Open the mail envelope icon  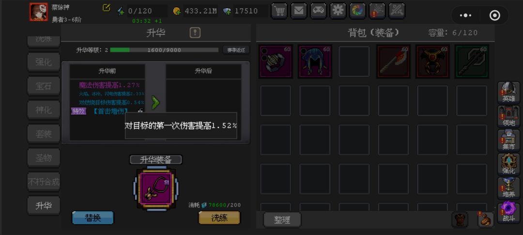(299, 11)
